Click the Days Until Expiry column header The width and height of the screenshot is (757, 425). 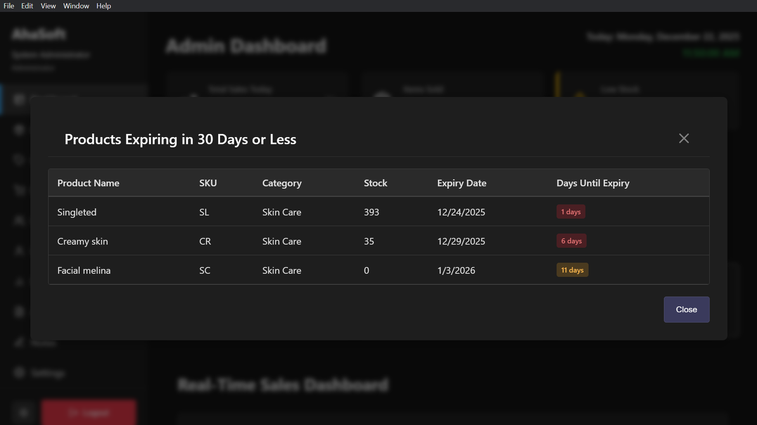[x=593, y=183]
